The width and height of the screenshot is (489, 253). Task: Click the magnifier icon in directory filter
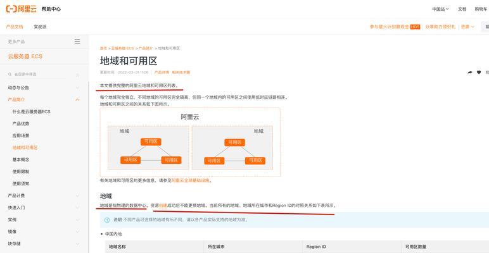10,74
